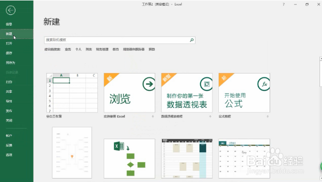The width and height of the screenshot is (322, 182).
Task: Open the 信息 menu item
Action: click(9, 24)
